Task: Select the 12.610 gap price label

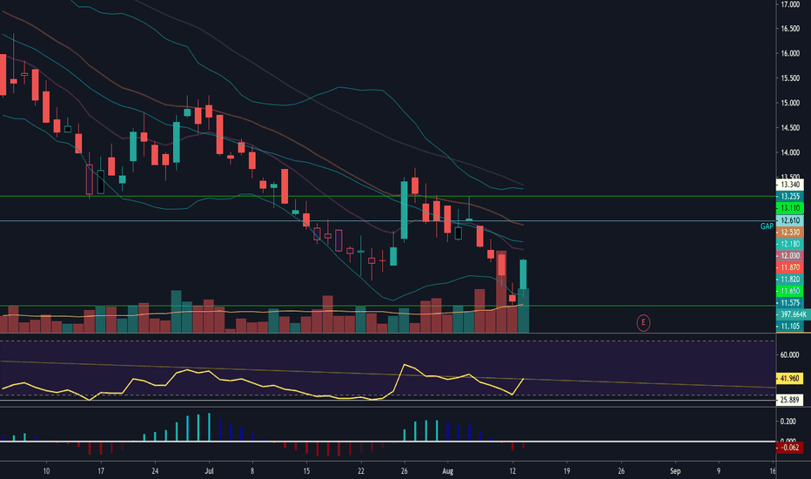Action: pyautogui.click(x=790, y=220)
